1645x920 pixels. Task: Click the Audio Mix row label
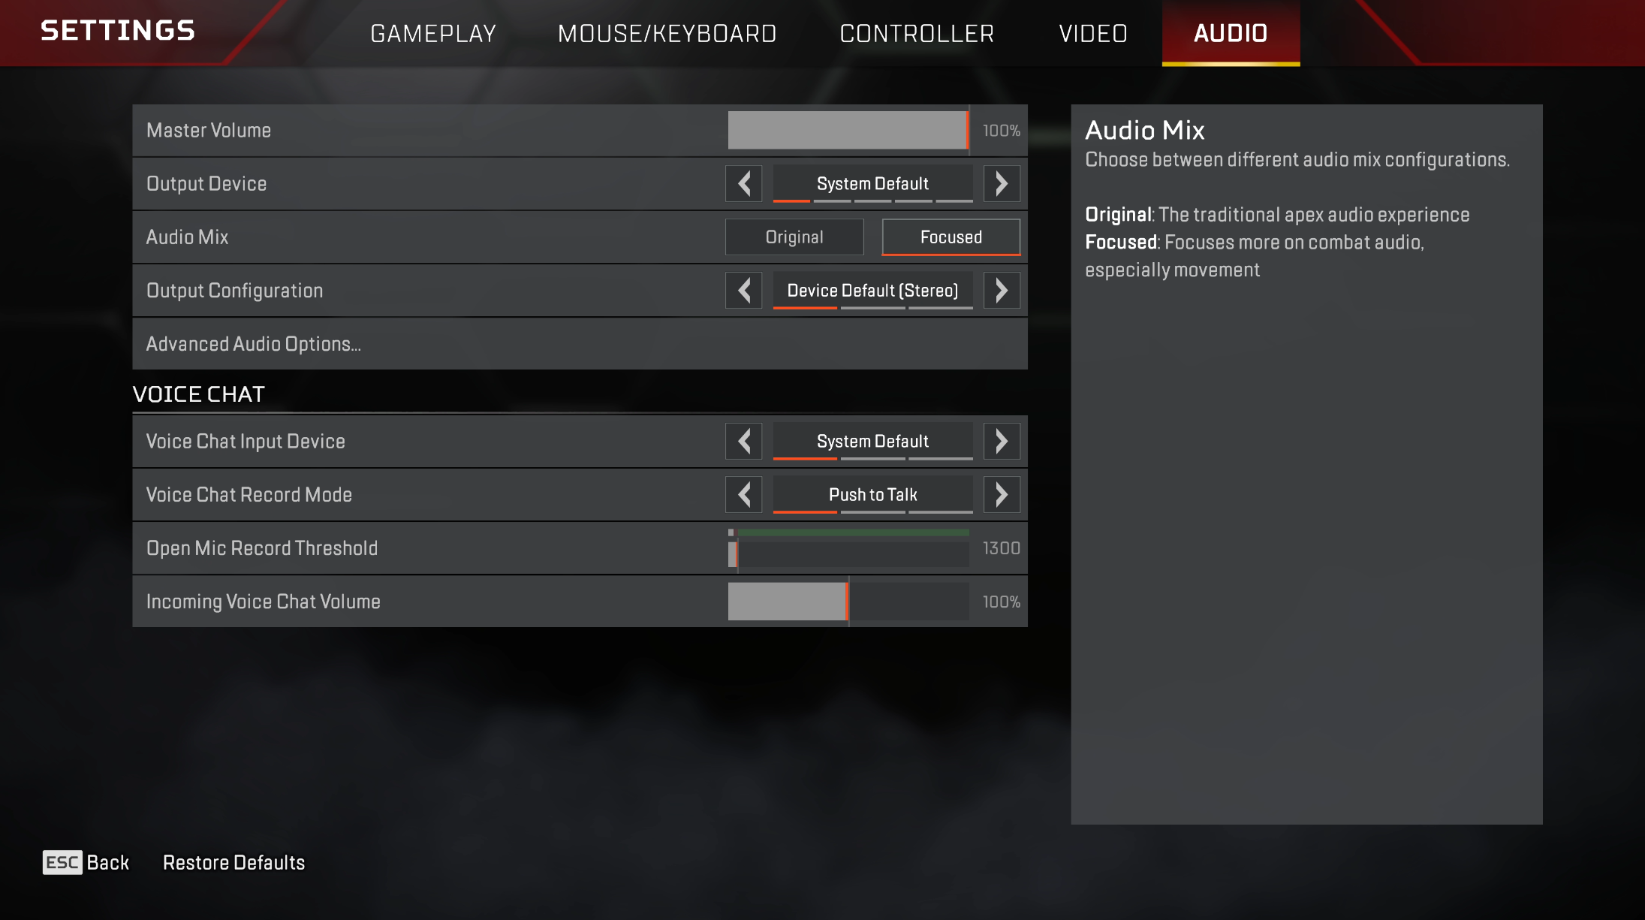[x=187, y=237]
